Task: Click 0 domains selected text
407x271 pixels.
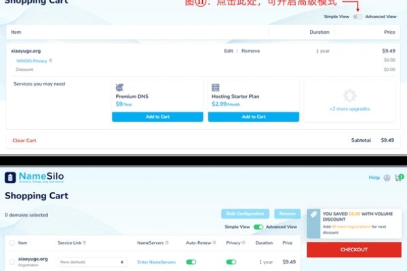Action: (26, 215)
